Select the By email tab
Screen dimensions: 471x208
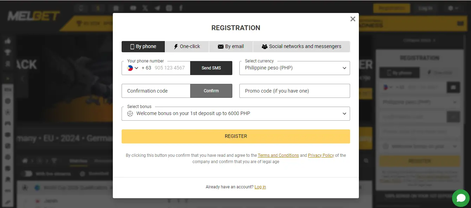tap(231, 47)
